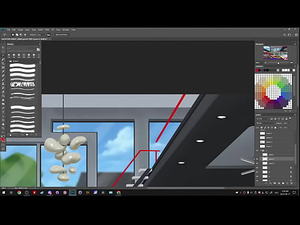Screen dimensions: 300x225
Task: Open the File menu
Action: pyautogui.click(x=9, y=30)
